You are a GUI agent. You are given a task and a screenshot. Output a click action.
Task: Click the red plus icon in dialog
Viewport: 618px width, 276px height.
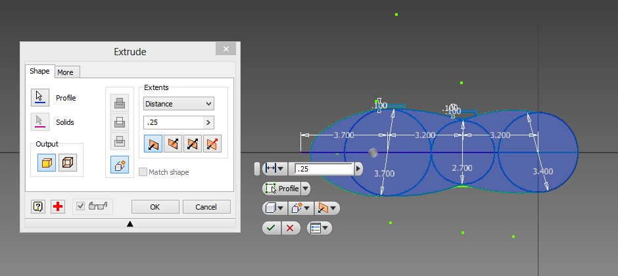point(58,206)
